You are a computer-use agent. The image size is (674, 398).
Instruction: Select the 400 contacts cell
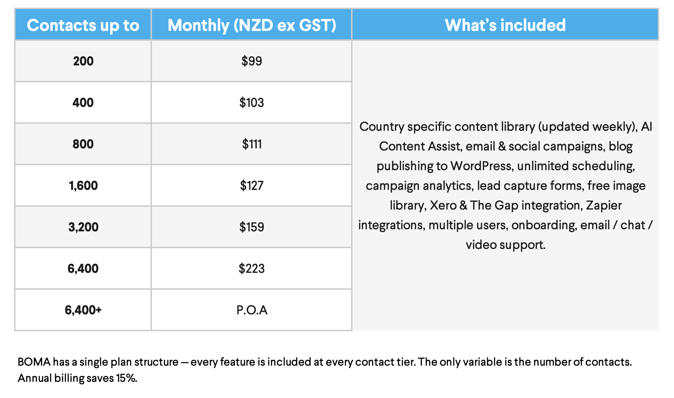click(x=83, y=103)
